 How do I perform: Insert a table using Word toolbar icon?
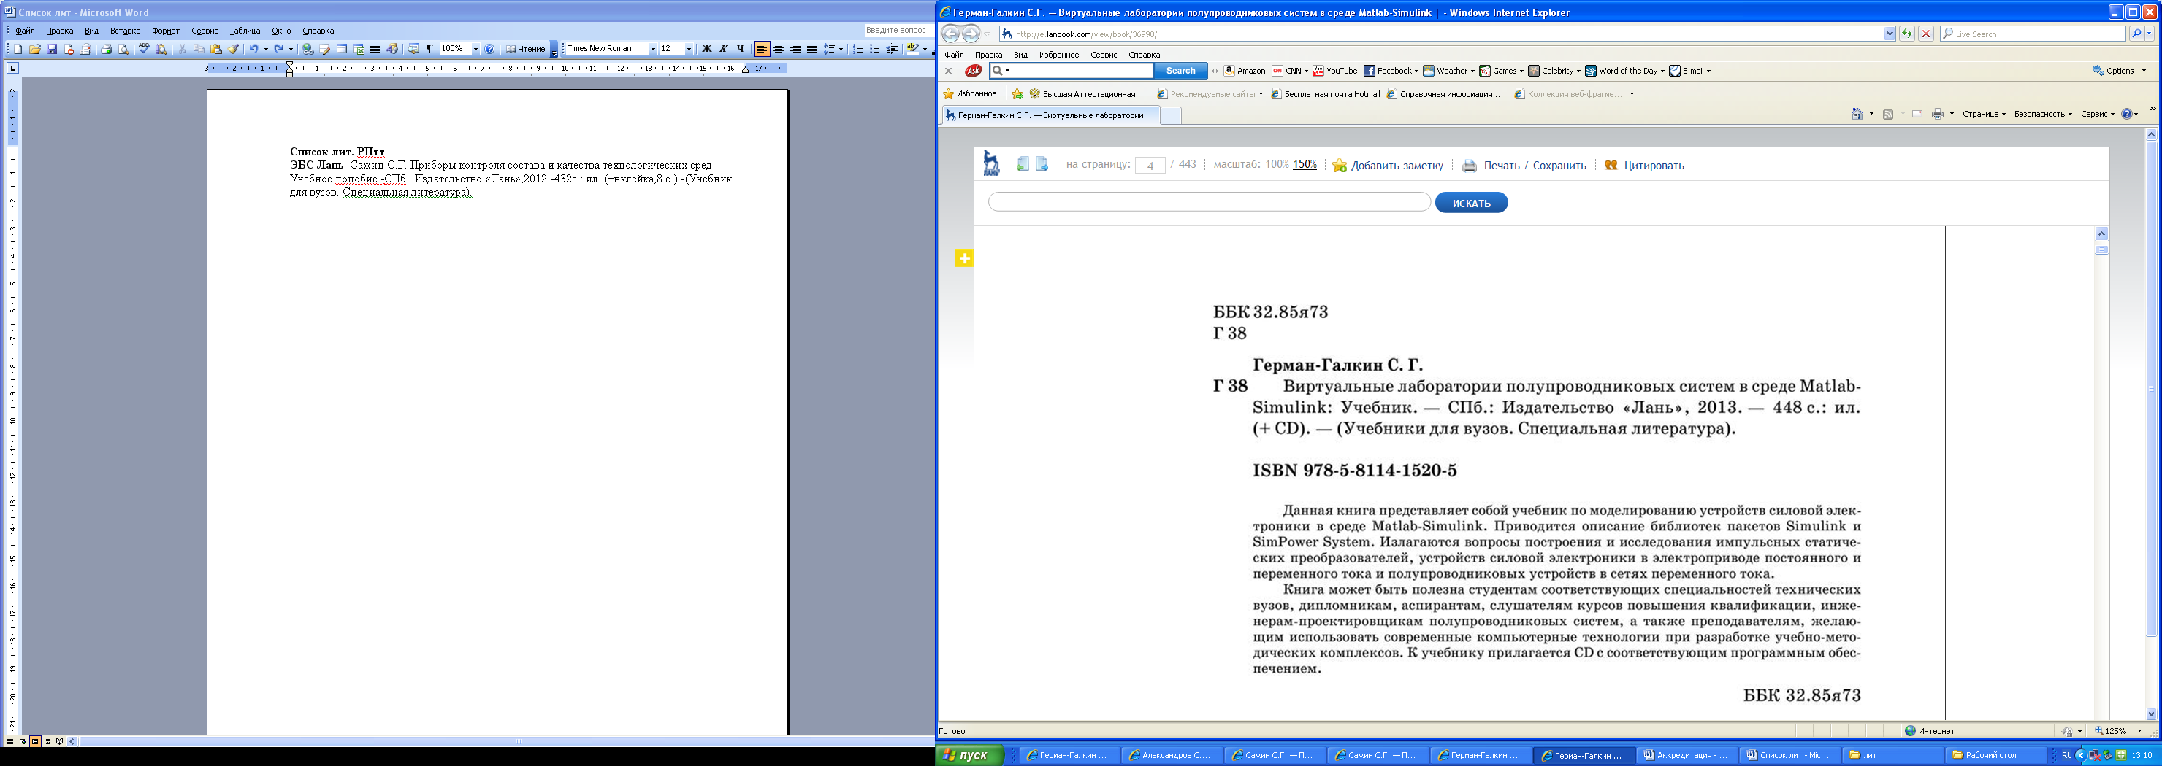[x=342, y=49]
